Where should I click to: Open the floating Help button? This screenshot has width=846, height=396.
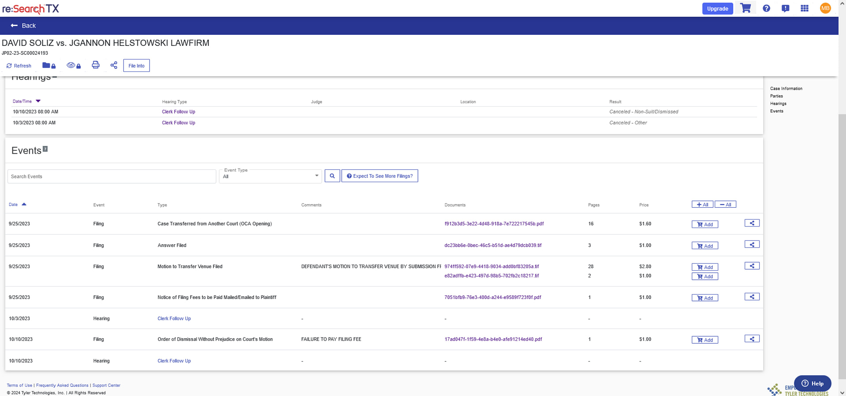point(812,384)
